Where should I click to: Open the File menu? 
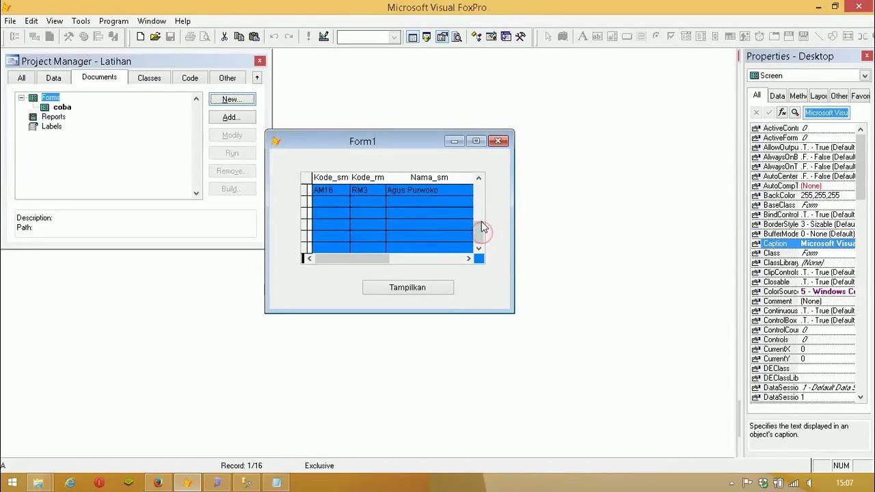10,21
